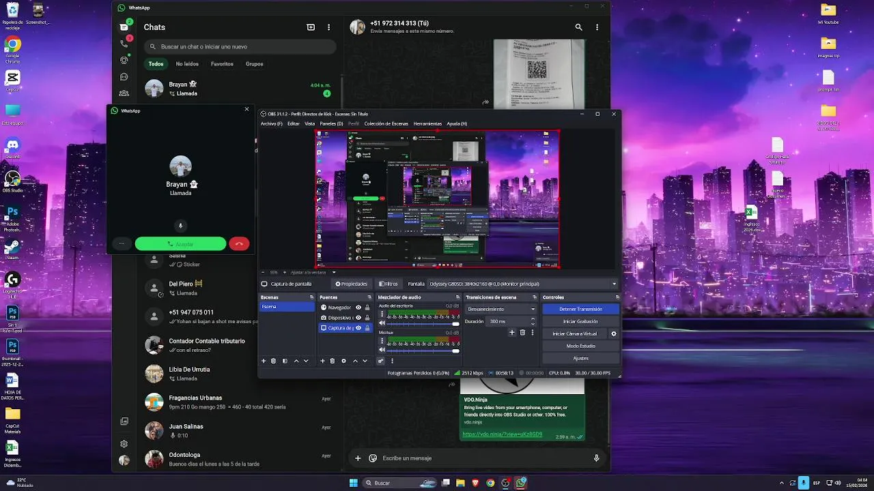The width and height of the screenshot is (874, 491).
Task: Open Editar menu in OBS
Action: tap(294, 123)
